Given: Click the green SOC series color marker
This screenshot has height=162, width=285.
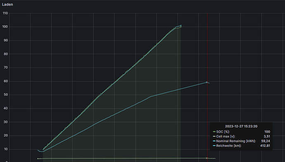Looking at the screenshot, I should pyautogui.click(x=214, y=132).
